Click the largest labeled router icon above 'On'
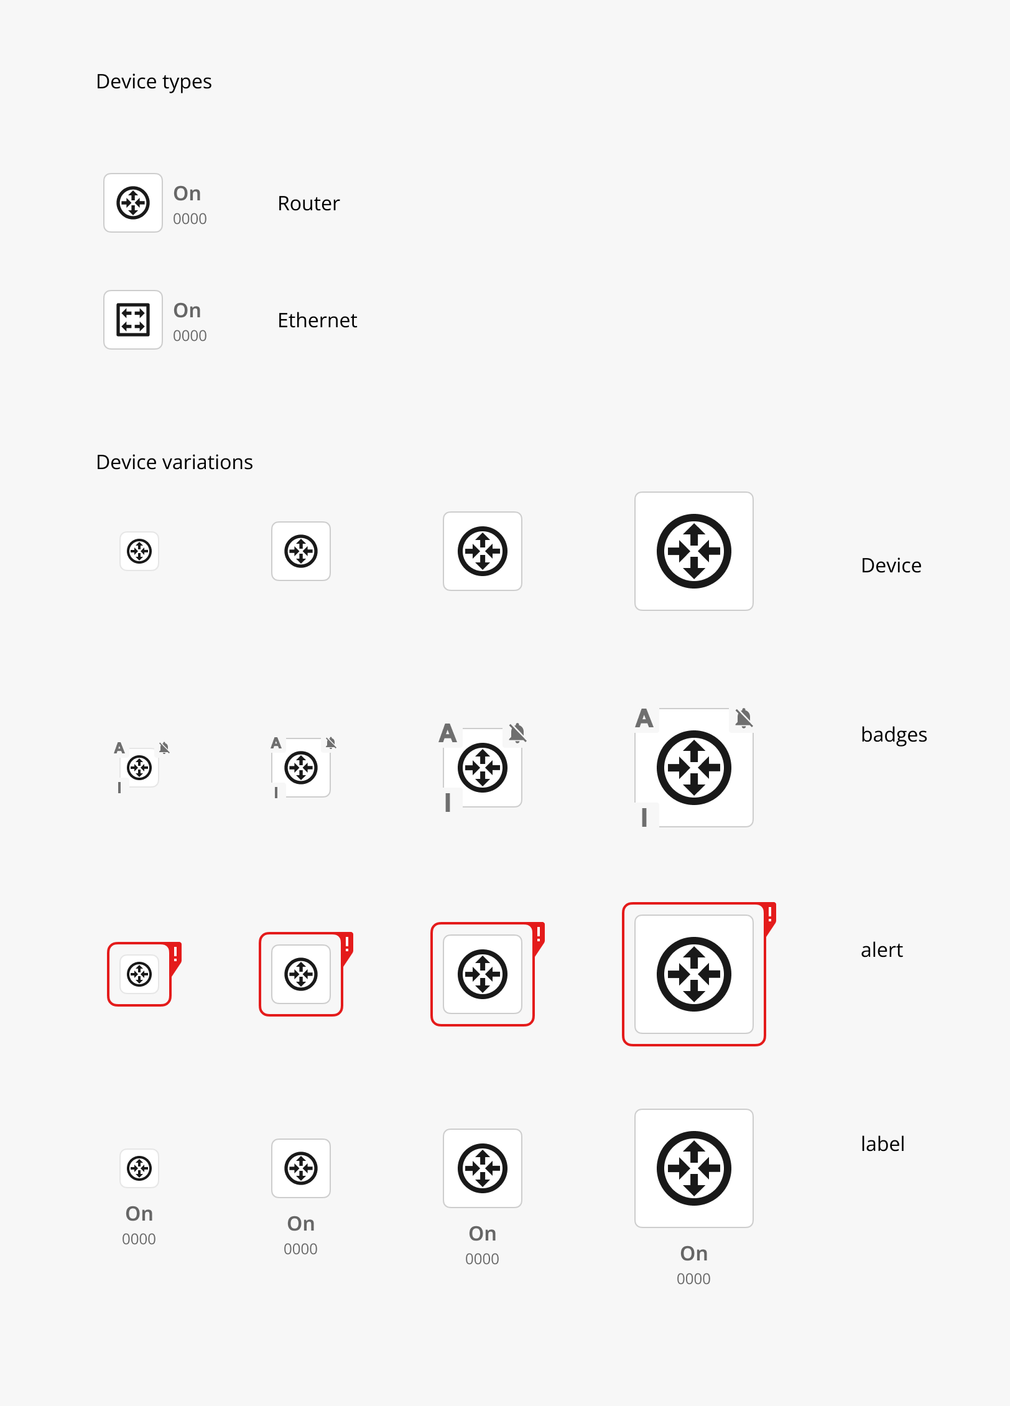1010x1406 pixels. (694, 1168)
